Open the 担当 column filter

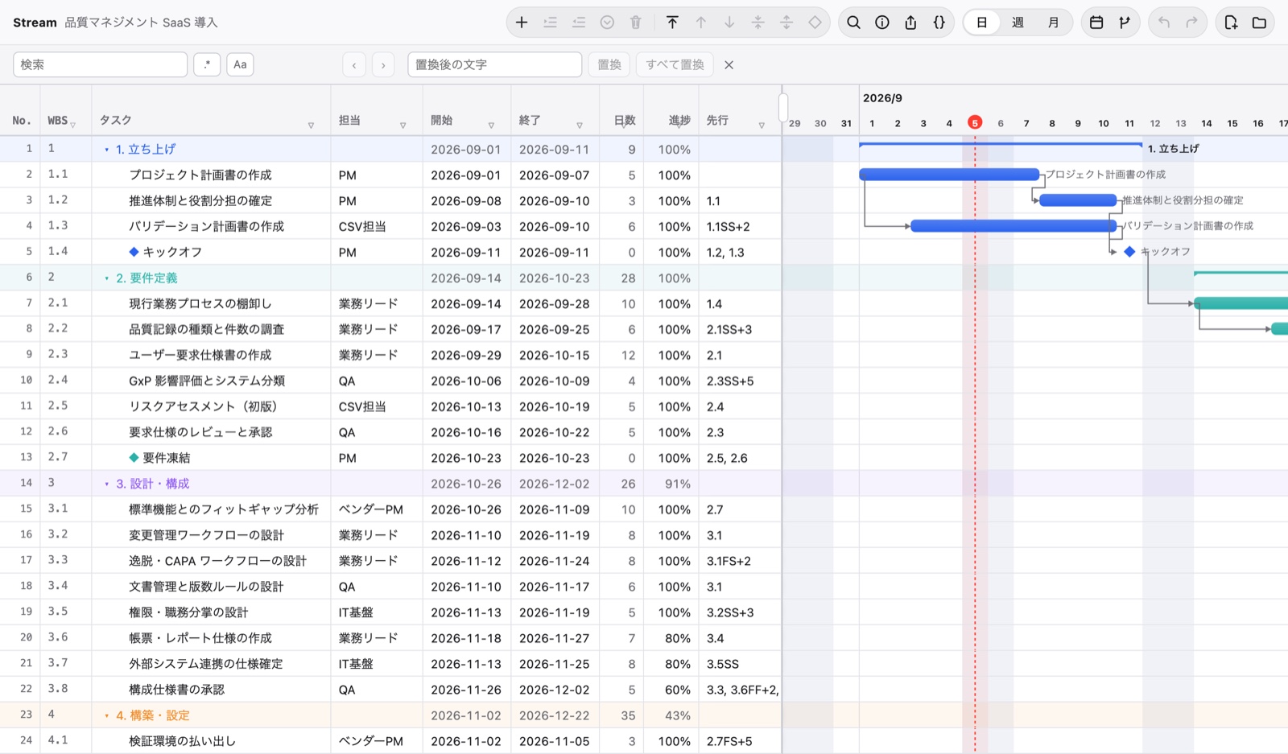tap(403, 126)
